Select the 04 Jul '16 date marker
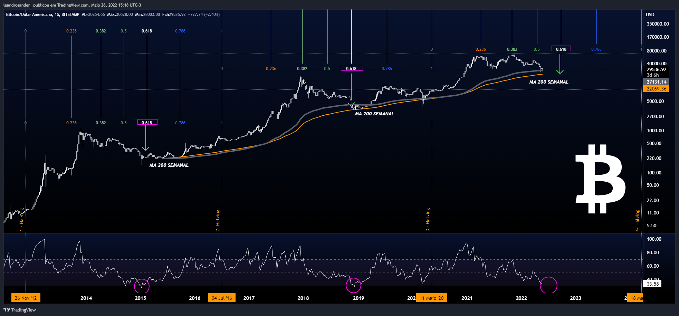 click(x=222, y=298)
